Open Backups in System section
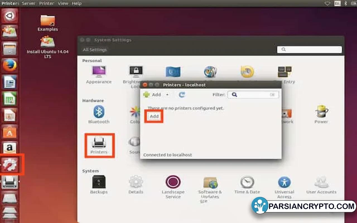 click(99, 185)
